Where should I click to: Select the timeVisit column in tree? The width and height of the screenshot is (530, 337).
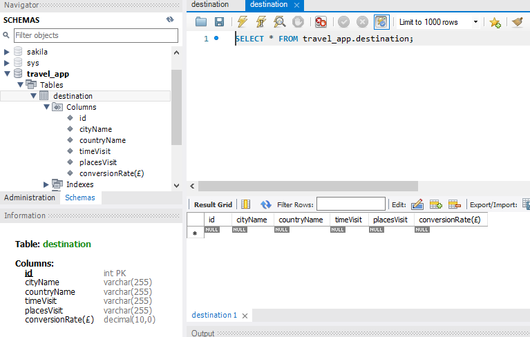95,151
